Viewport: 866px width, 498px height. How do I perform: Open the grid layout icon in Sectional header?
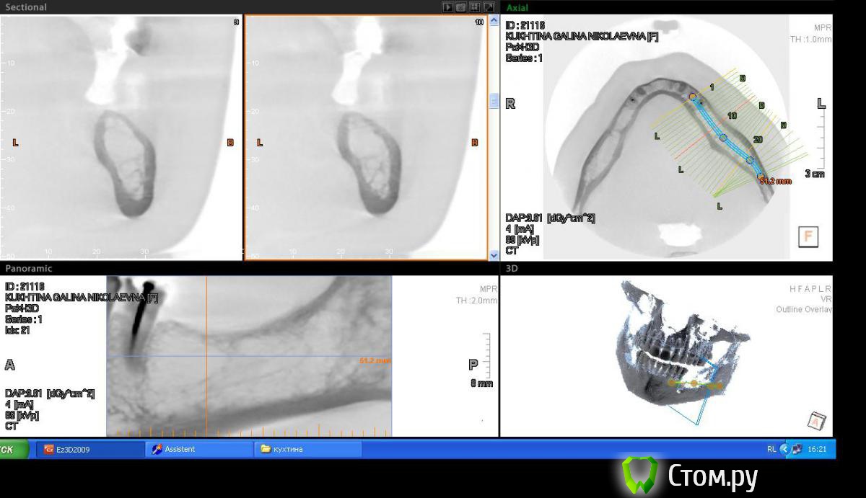pos(475,7)
